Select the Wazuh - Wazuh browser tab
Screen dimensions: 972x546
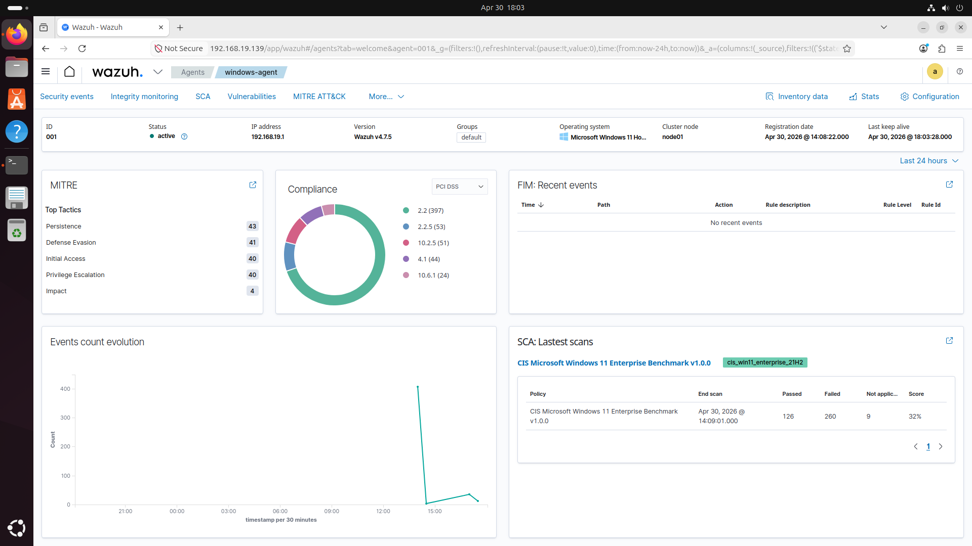112,27
